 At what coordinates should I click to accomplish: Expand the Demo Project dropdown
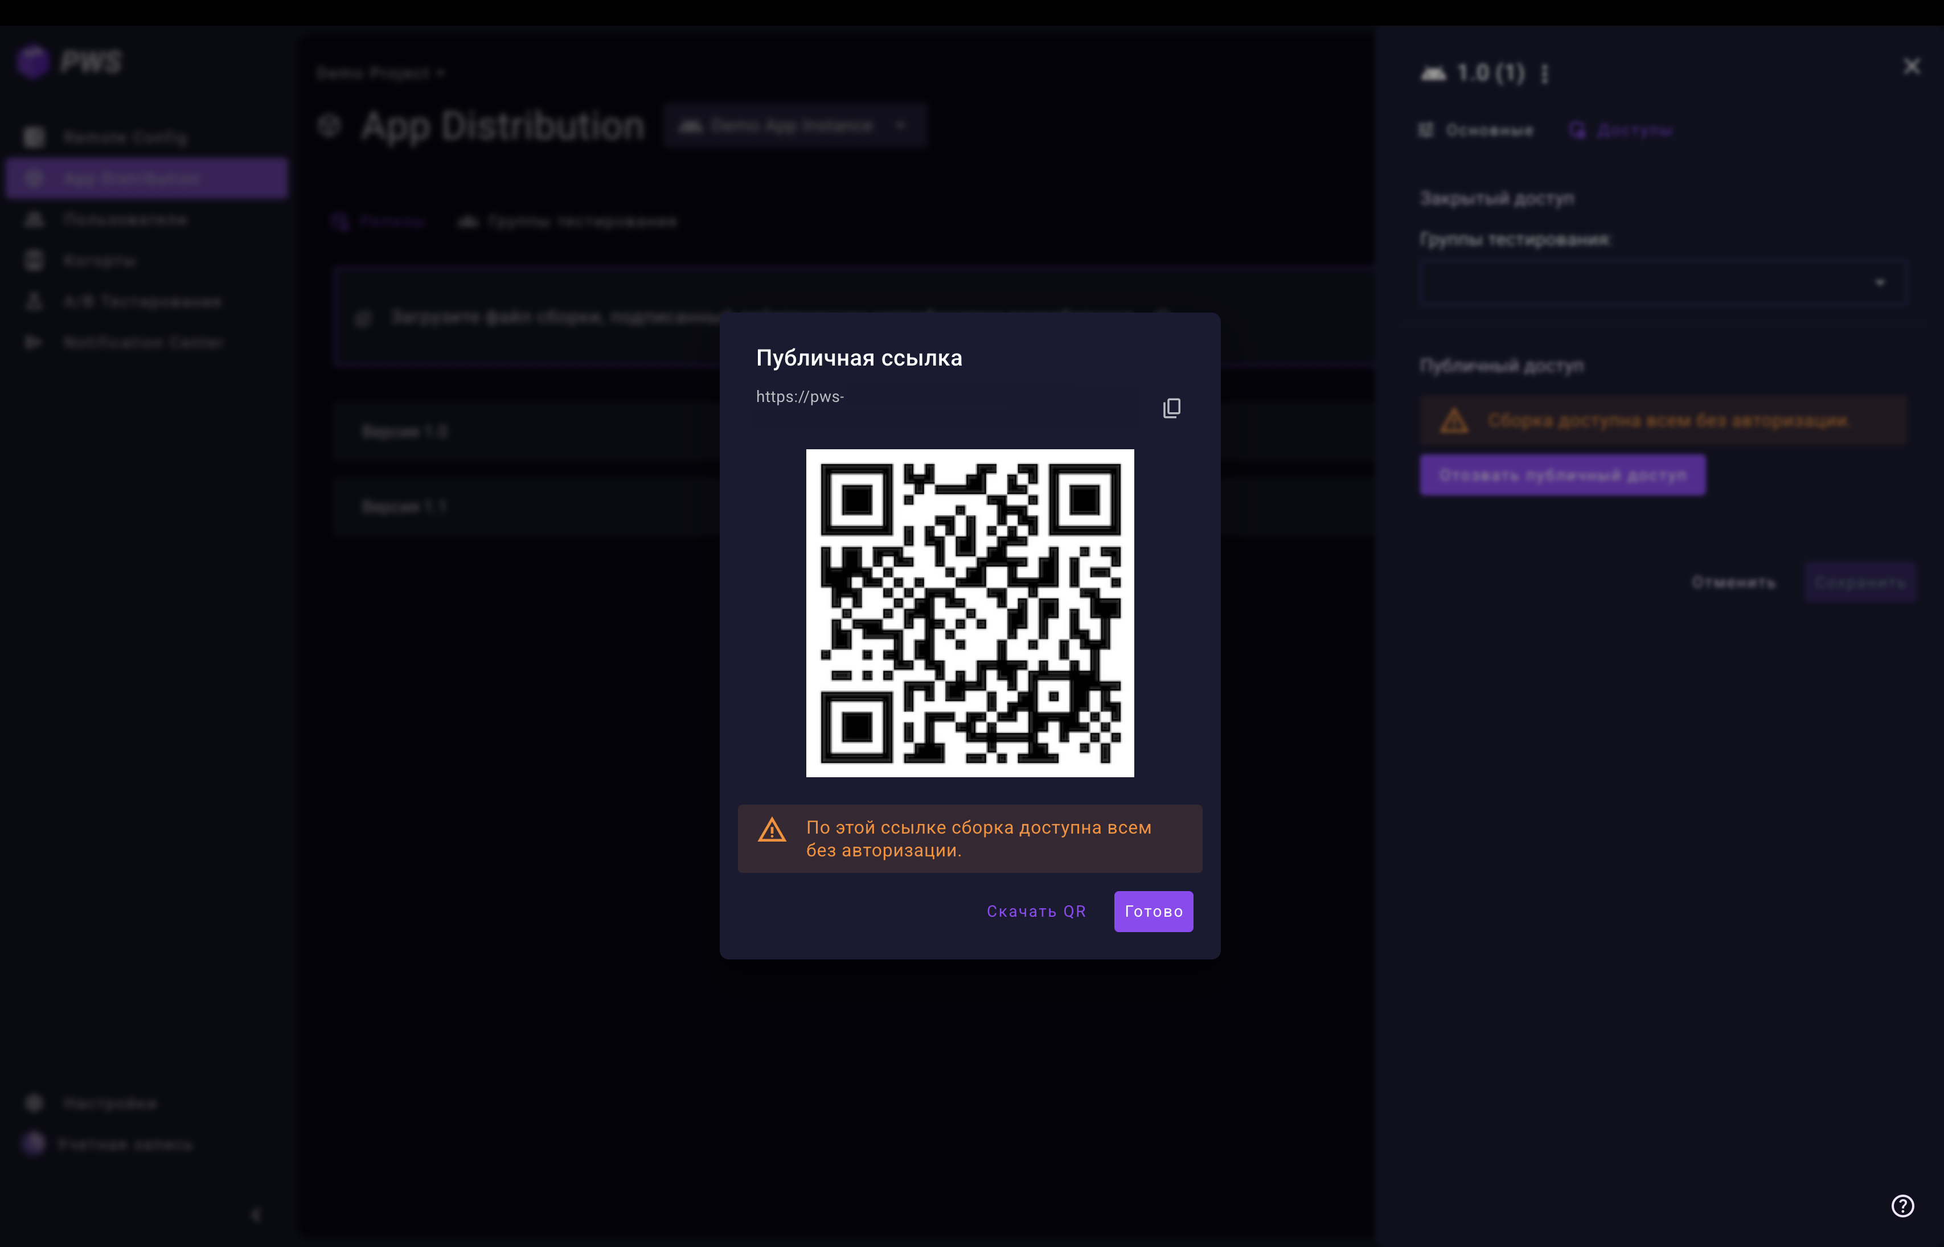380,73
